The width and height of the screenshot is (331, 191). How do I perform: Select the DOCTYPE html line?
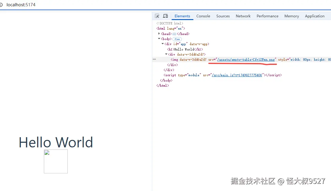[170, 23]
